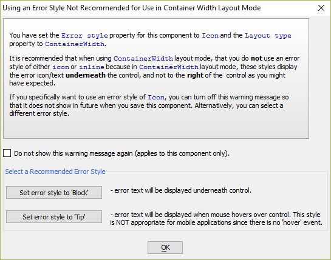Click the 'Select a Recommended Error Style' group label

pyautogui.click(x=55, y=172)
